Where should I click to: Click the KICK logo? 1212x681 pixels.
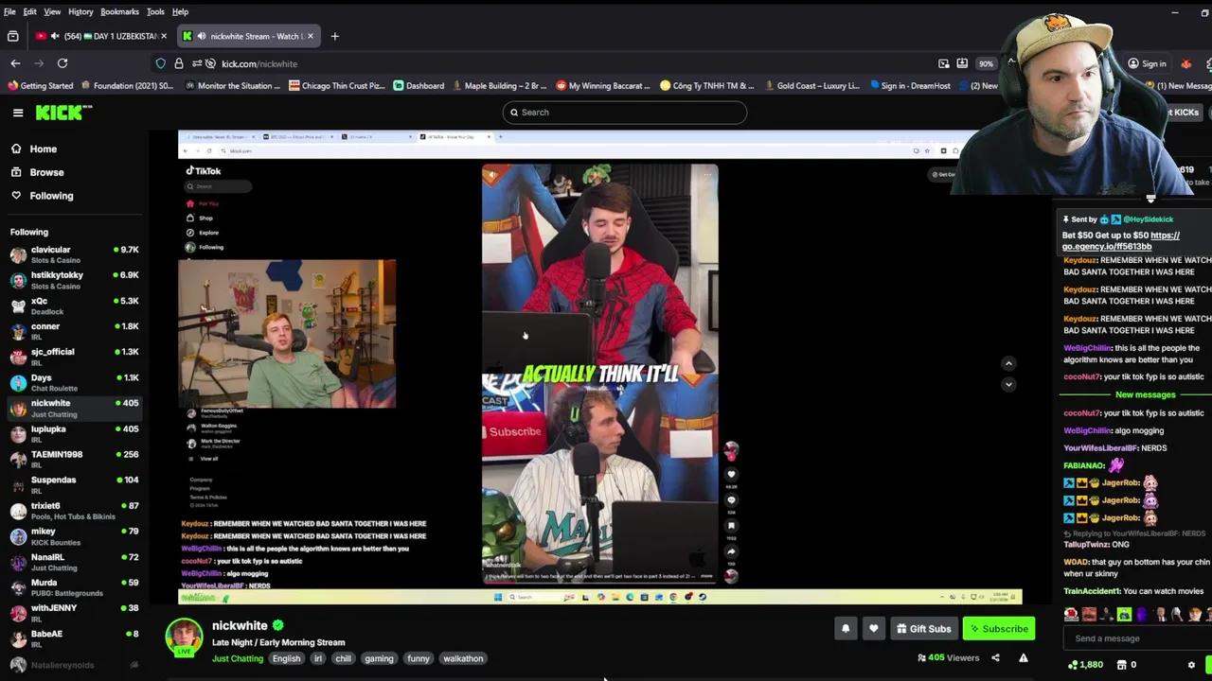point(64,113)
